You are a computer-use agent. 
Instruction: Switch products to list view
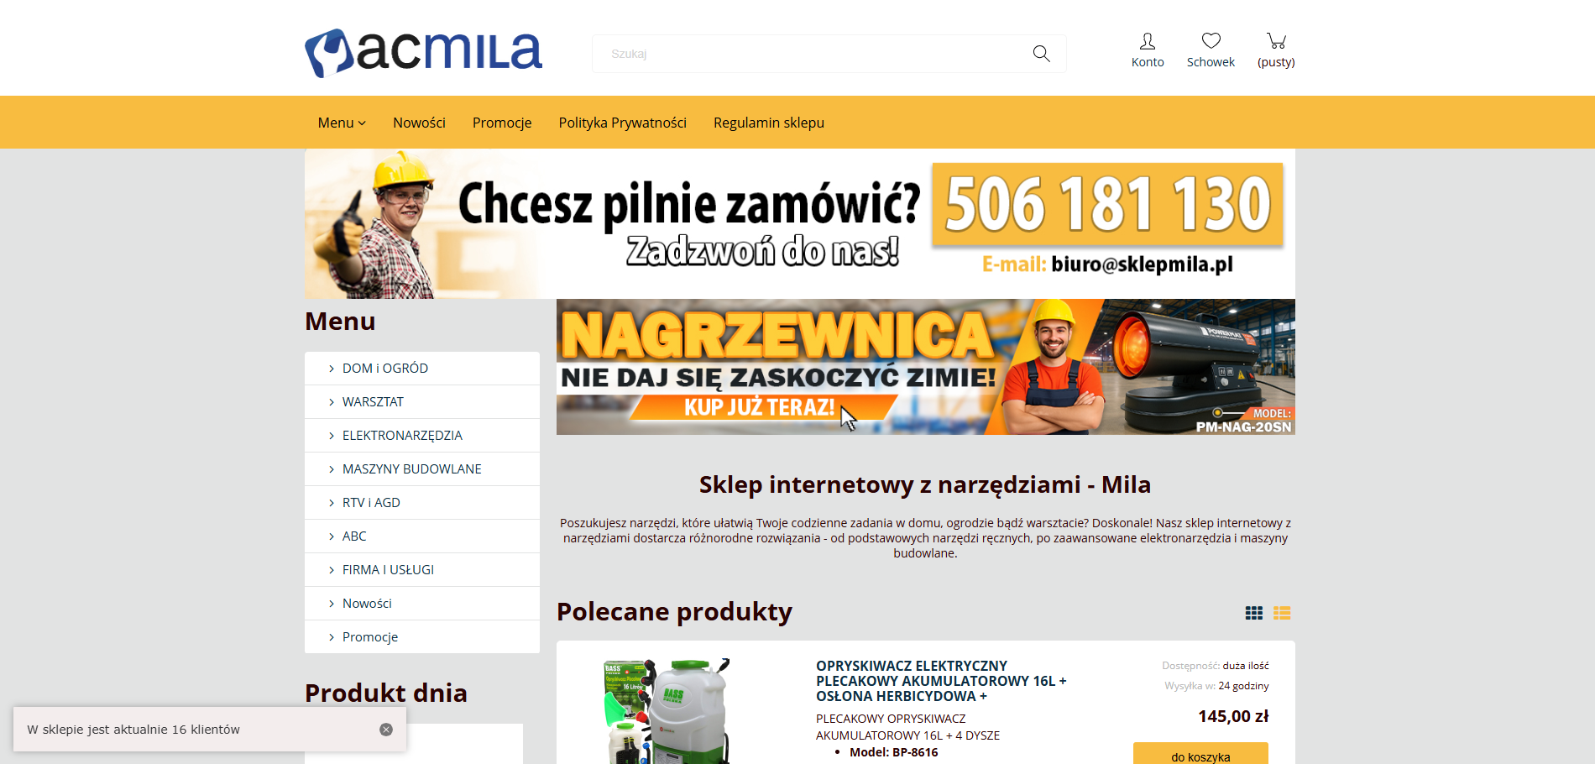(x=1282, y=614)
